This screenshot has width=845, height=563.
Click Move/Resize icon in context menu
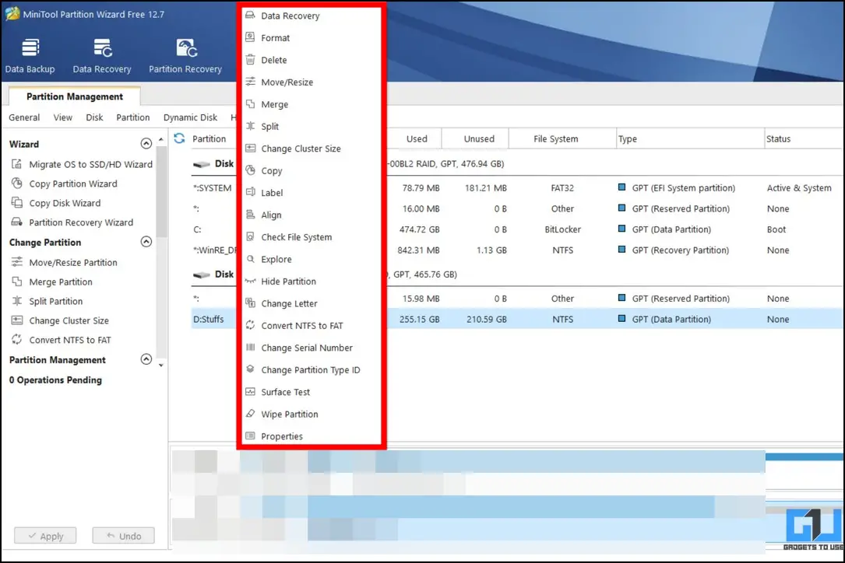click(x=250, y=82)
